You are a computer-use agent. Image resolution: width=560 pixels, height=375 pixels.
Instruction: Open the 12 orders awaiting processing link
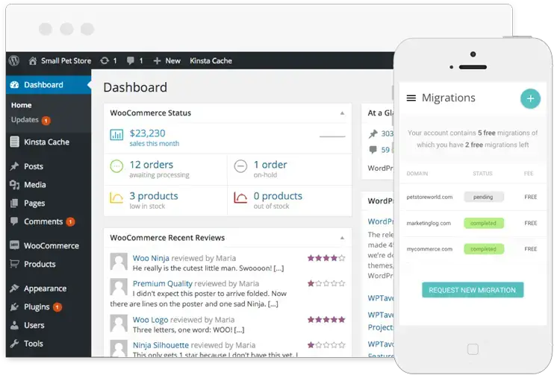point(159,169)
